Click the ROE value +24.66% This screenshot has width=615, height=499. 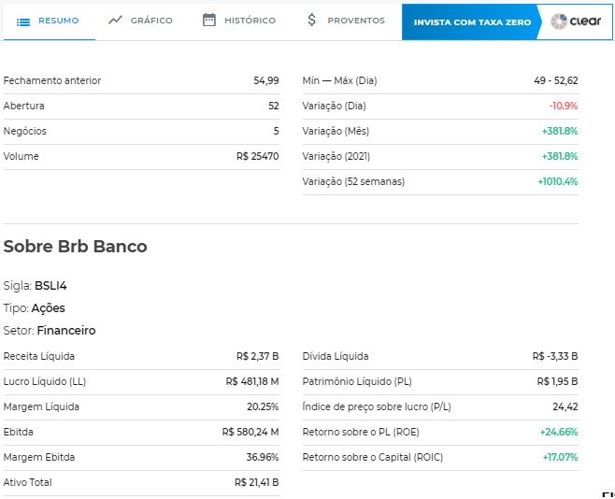(559, 432)
